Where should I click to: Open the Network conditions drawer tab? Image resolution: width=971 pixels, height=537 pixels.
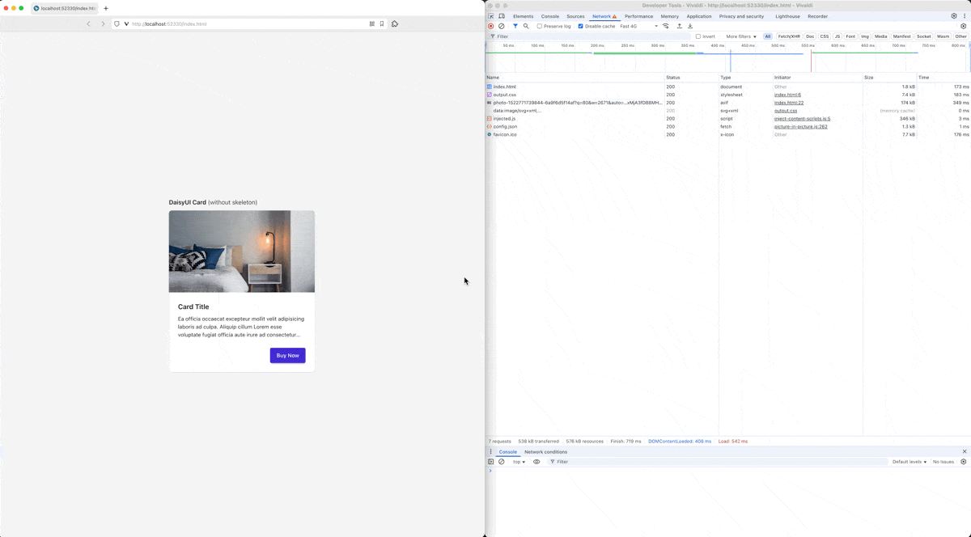[x=545, y=452]
